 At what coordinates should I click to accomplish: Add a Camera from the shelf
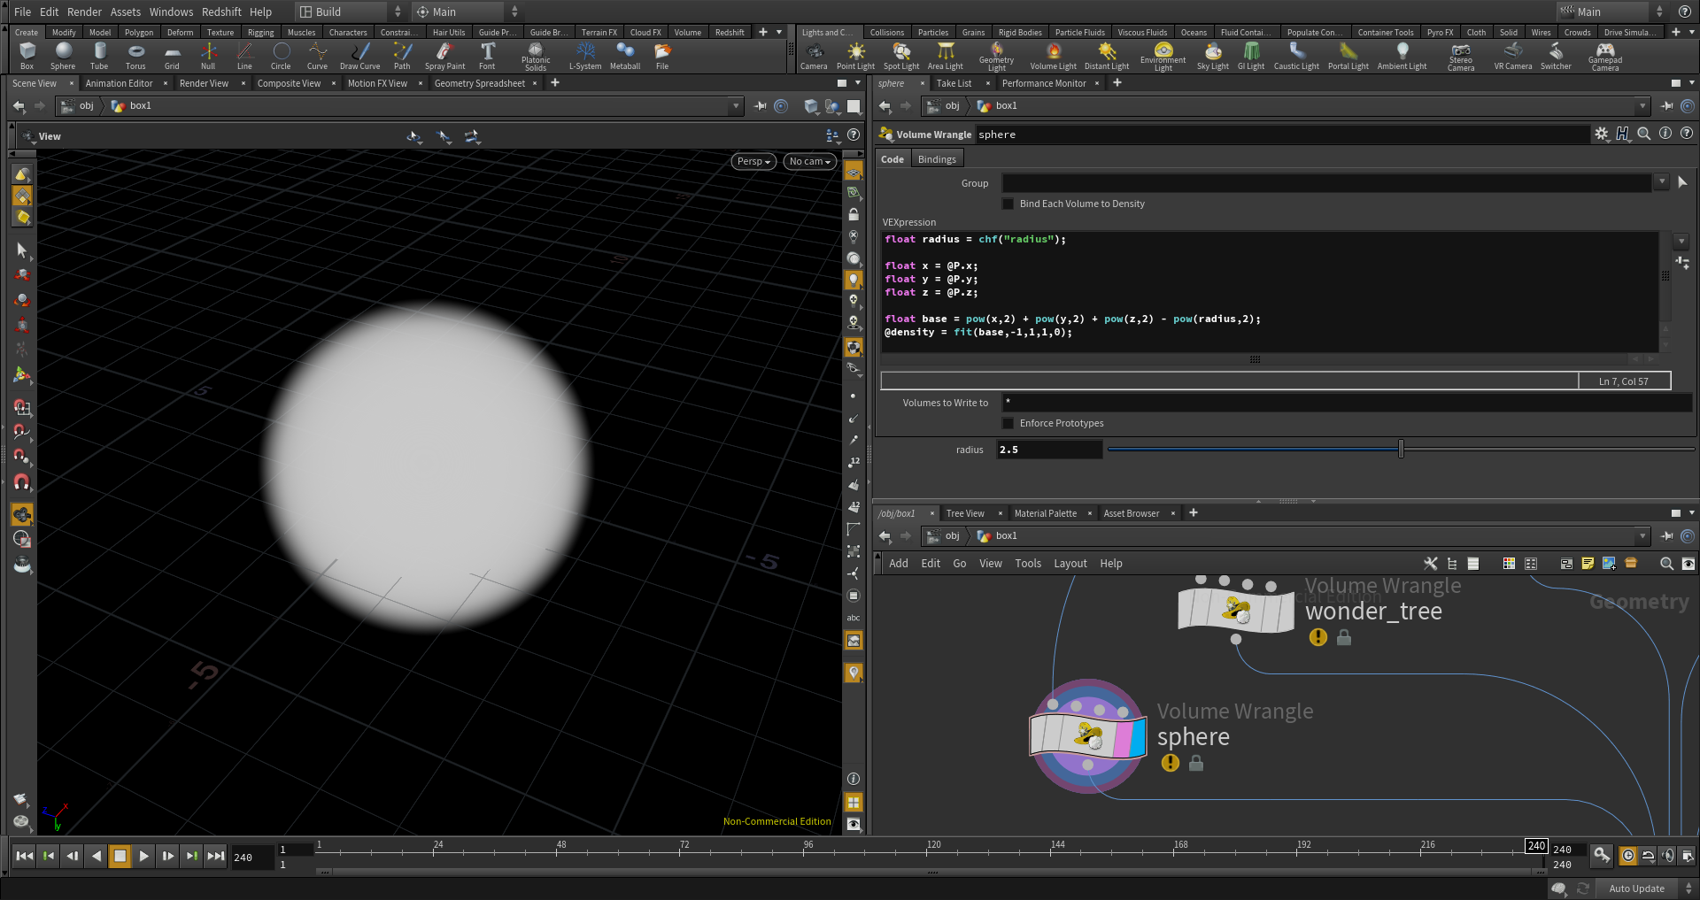coord(814,56)
